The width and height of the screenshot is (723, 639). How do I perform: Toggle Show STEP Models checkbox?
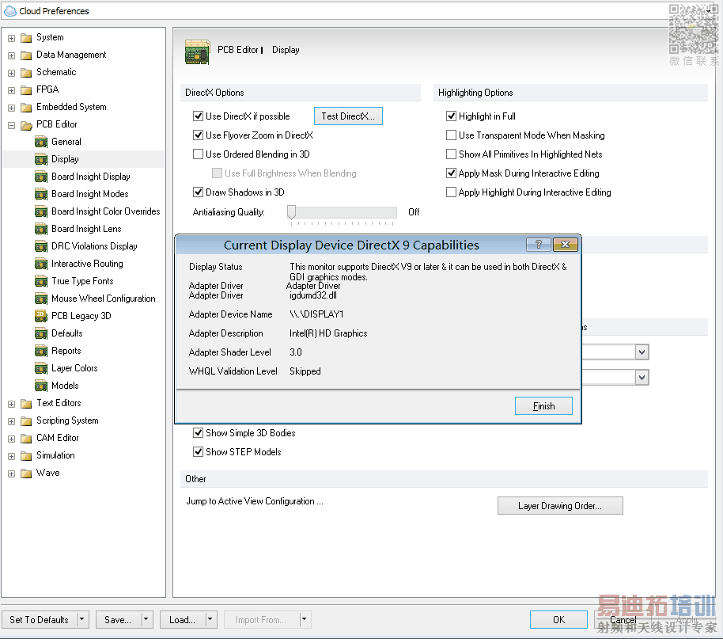(199, 451)
